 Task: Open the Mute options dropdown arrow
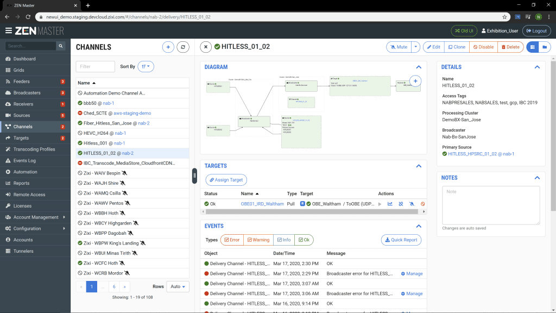click(415, 47)
